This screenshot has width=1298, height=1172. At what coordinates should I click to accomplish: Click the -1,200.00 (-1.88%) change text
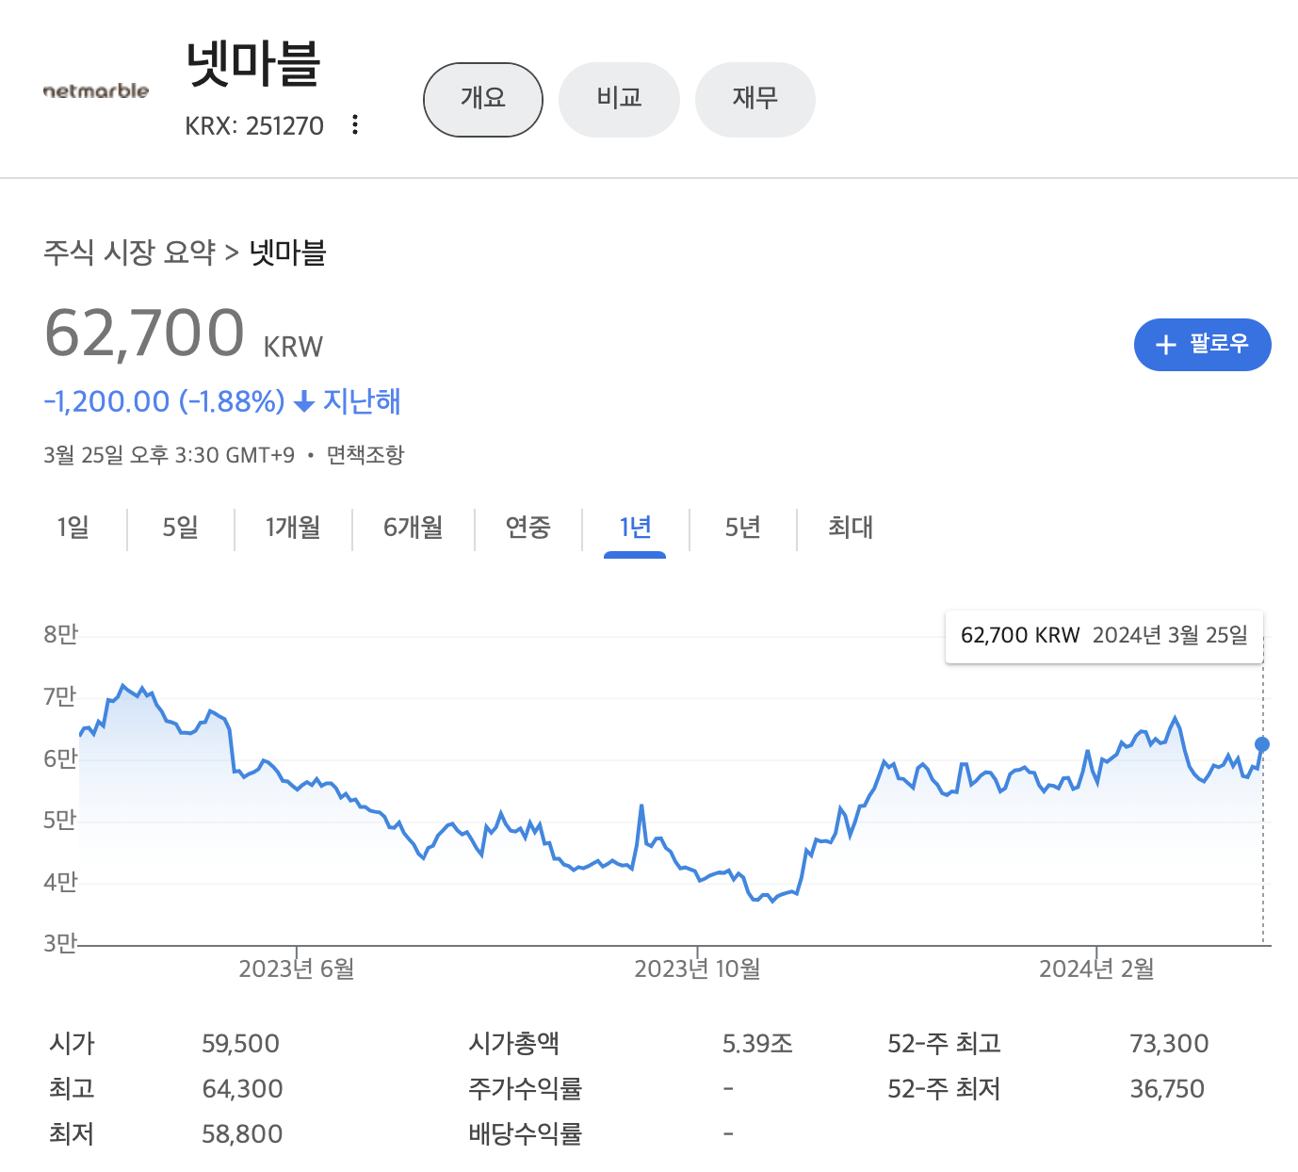click(x=164, y=402)
